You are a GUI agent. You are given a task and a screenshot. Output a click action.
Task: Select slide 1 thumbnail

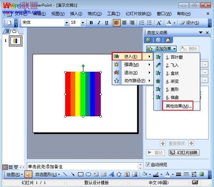(x=16, y=41)
